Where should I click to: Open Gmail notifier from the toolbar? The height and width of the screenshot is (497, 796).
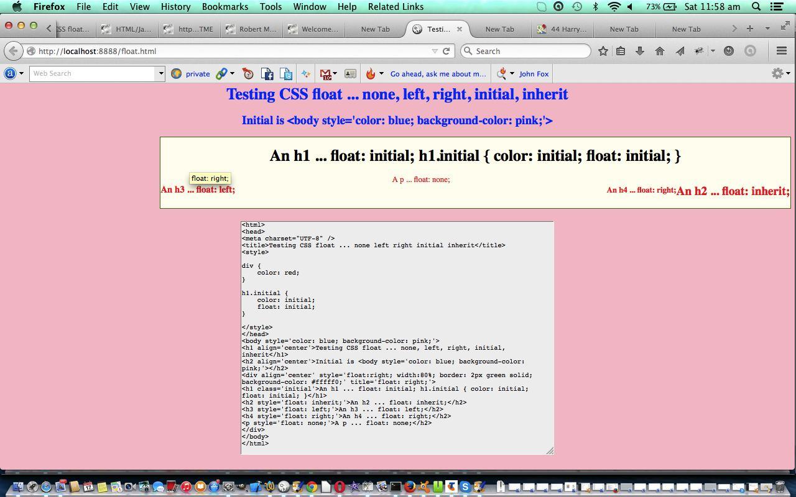325,73
